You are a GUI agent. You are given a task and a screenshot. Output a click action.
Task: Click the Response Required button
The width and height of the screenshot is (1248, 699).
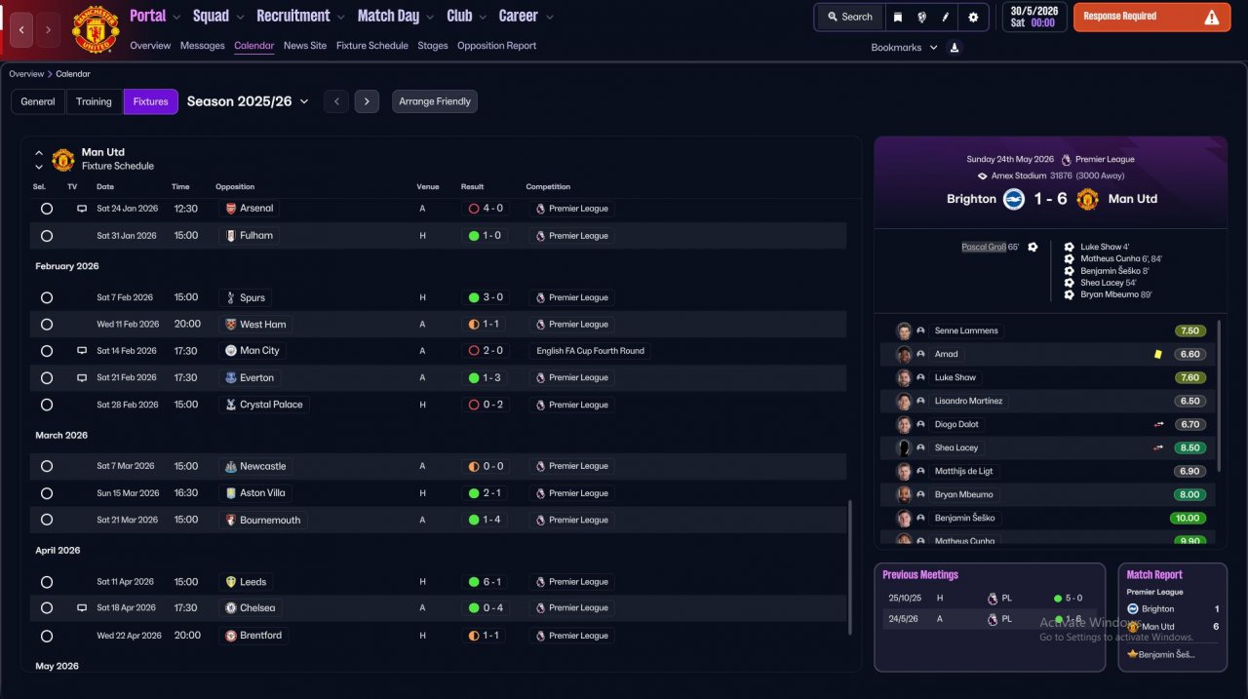1152,17
